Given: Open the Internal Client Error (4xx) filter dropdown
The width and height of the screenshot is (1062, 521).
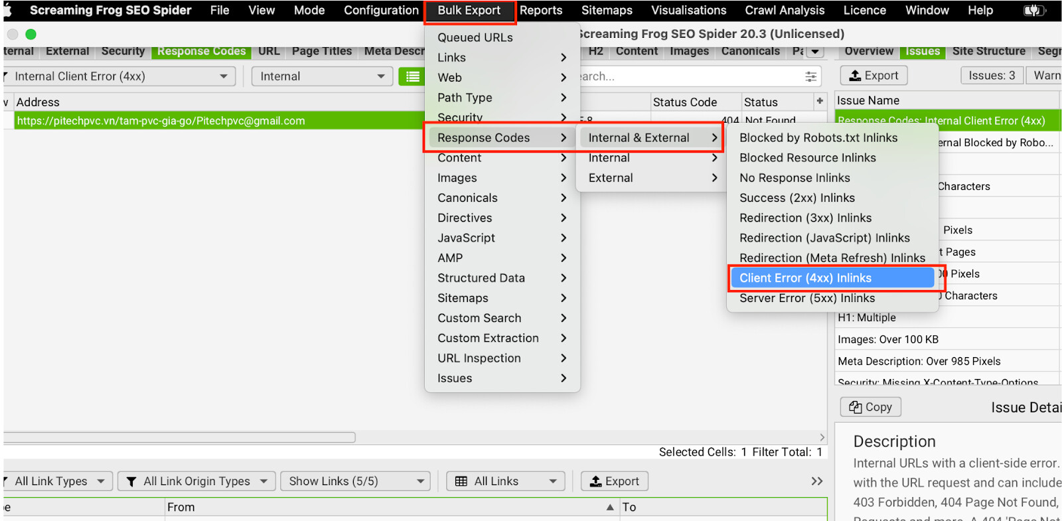Looking at the screenshot, I should point(119,76).
